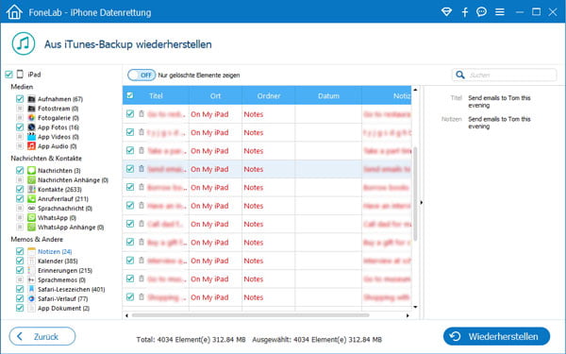
Task: Click 'Nachrichten & Kontakte' section heading
Action: coord(46,159)
